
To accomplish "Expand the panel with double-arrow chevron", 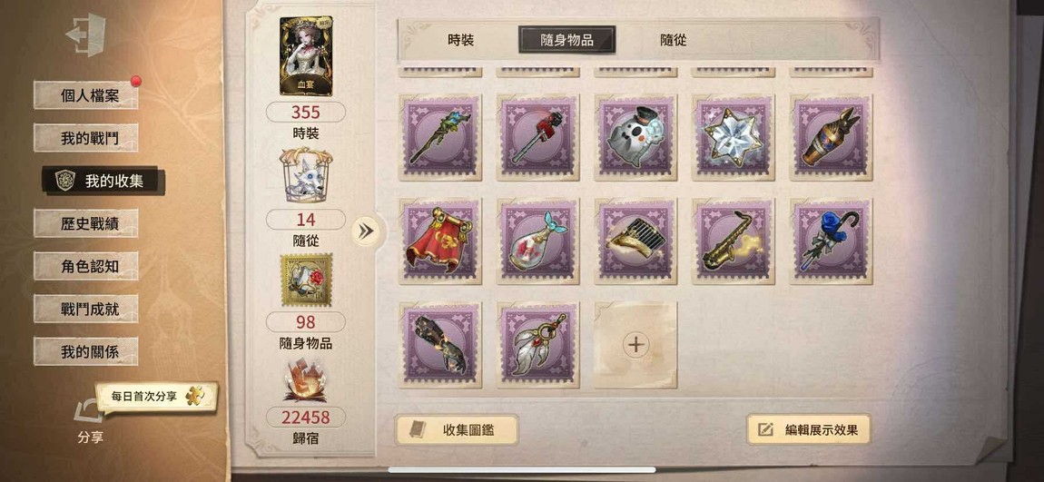I will click(x=366, y=231).
